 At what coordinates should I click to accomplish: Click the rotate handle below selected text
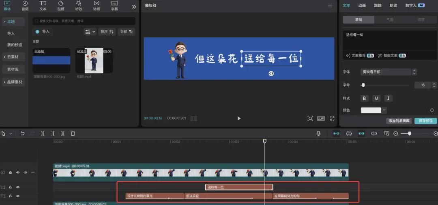click(271, 73)
